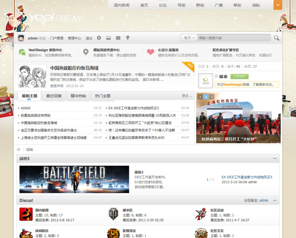Show slide 2 in image slideshow
296x238 pixels.
tap(206, 97)
